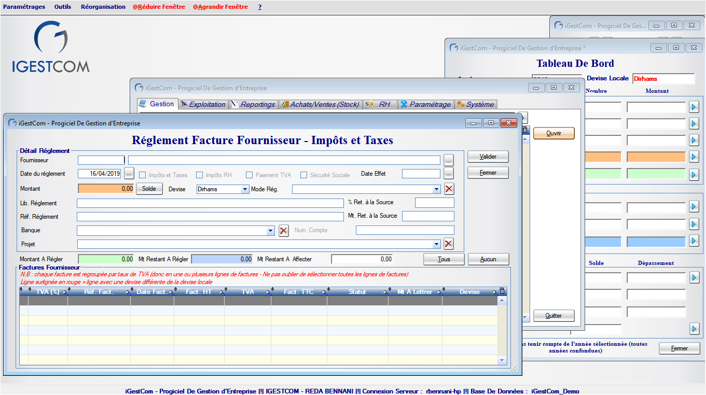Open the table options icon above the scrollbar
This screenshot has width=706, height=395.
click(x=502, y=291)
